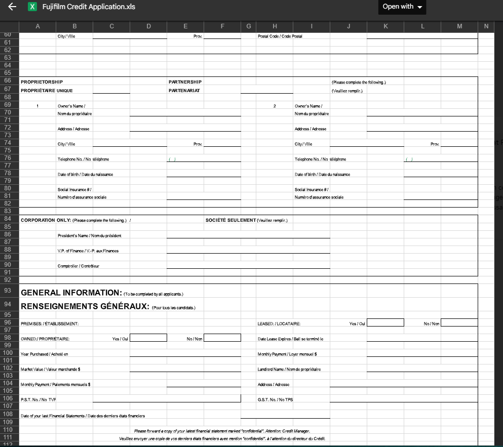Image resolution: width=503 pixels, height=447 pixels.
Task: Click 'Market Value / Valeur marchande $' label
Action: pyautogui.click(x=50, y=370)
